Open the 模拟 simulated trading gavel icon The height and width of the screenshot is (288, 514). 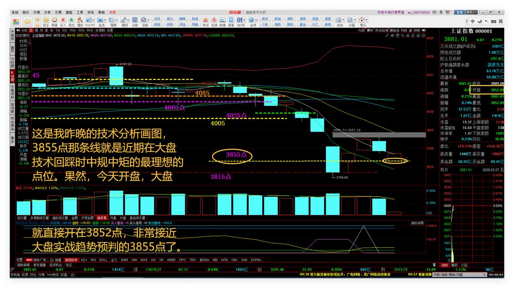[x=80, y=19]
